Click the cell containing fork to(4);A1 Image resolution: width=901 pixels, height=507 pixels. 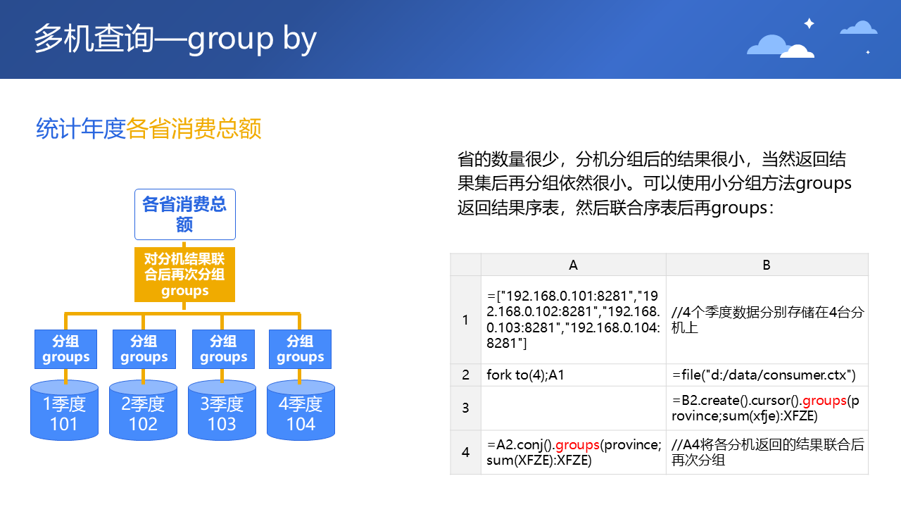[574, 375]
